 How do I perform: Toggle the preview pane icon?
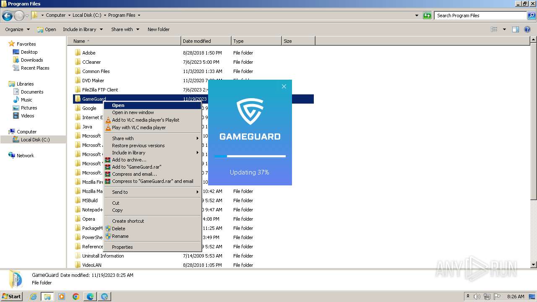pos(516,29)
